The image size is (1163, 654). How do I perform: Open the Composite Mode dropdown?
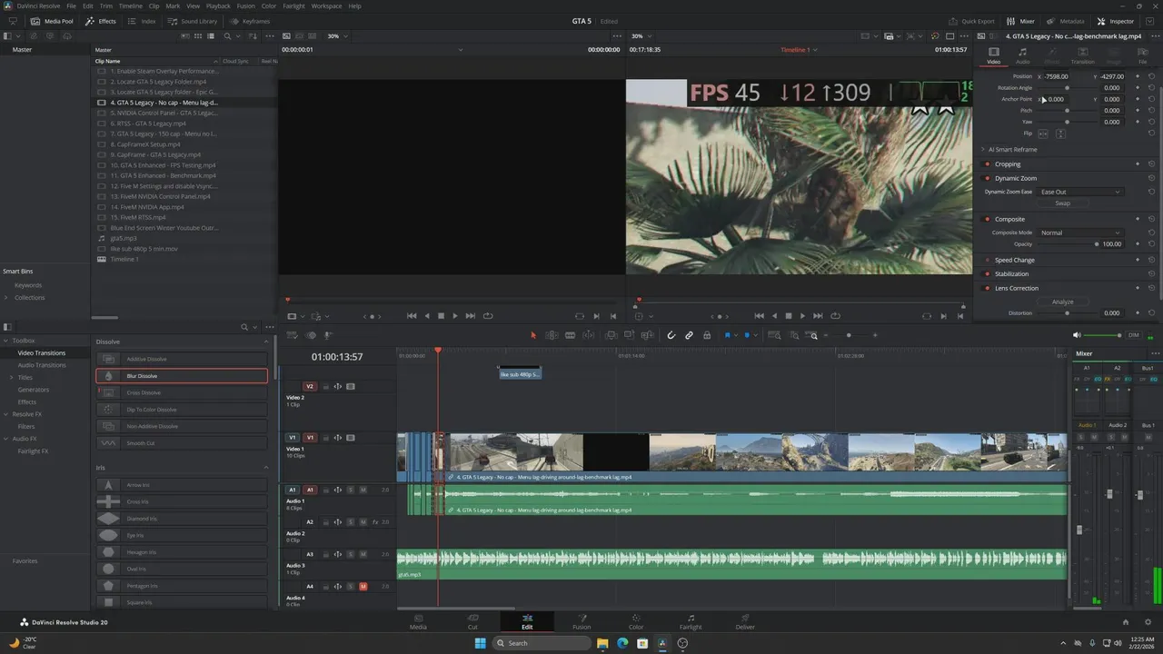1080,233
